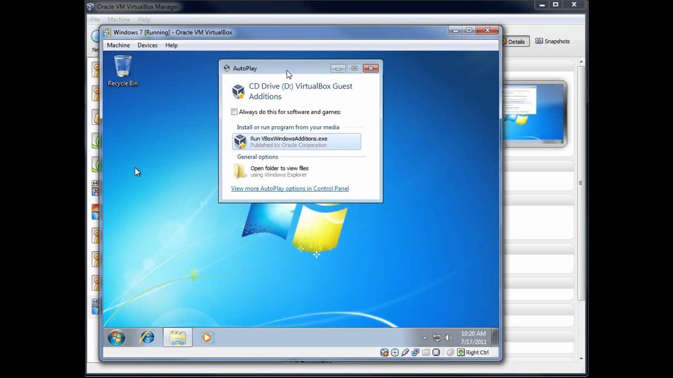Open Machine menu in VirtualBox Manager

tap(119, 19)
